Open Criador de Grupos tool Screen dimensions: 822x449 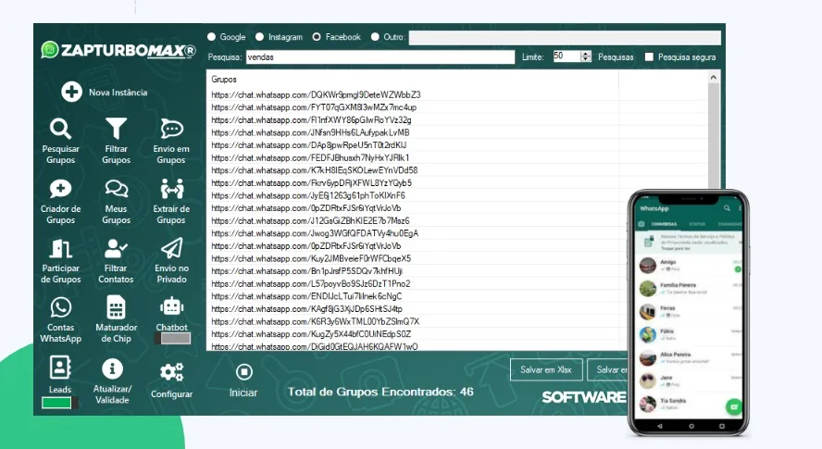(x=61, y=202)
